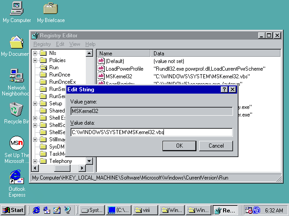The height and width of the screenshot is (216, 289).
Task: Click the MSKernel32 string value icon
Action: [x=101, y=76]
